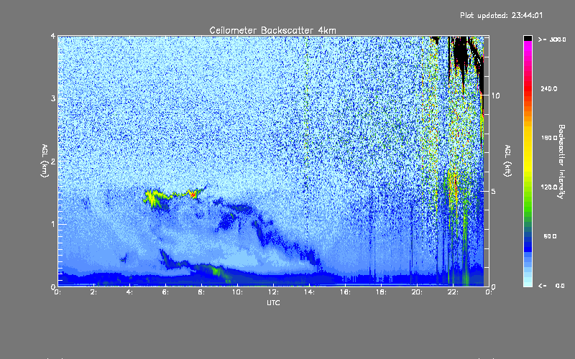
Task: Click the "2:" UTC tick label
Action: pyautogui.click(x=94, y=292)
